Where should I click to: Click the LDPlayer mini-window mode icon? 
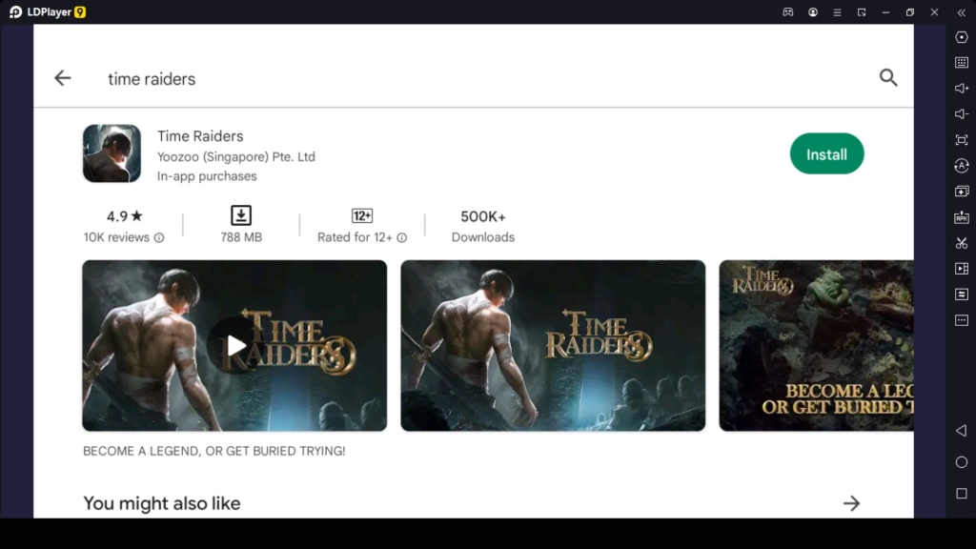(x=862, y=11)
